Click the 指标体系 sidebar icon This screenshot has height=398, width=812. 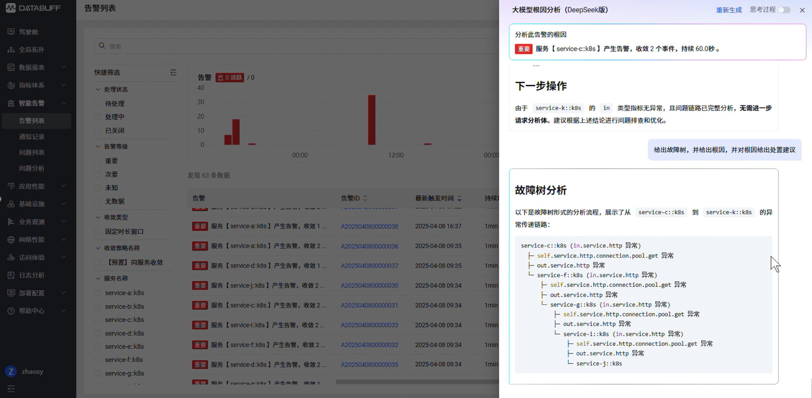click(11, 85)
